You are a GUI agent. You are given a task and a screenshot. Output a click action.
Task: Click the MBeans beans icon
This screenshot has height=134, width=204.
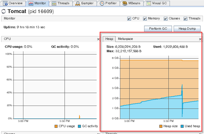125,3
